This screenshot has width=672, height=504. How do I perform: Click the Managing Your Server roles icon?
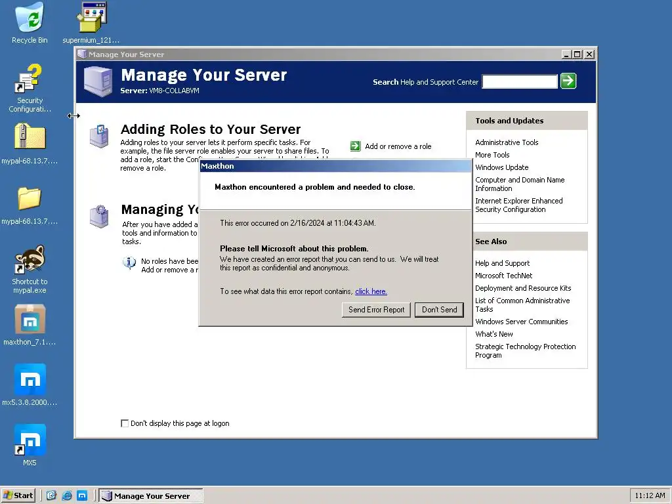pyautogui.click(x=99, y=217)
